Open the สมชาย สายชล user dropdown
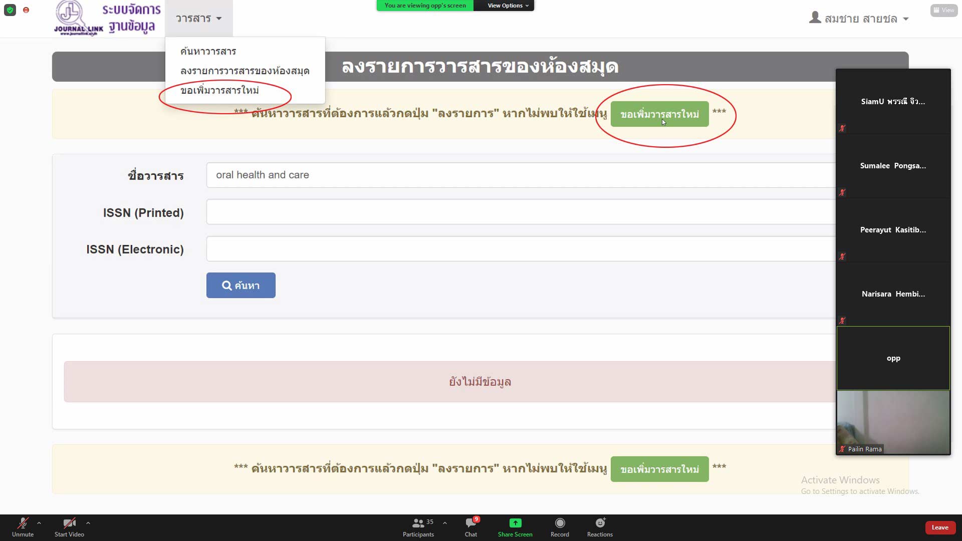Screen dimensions: 962x541 pos(859,19)
